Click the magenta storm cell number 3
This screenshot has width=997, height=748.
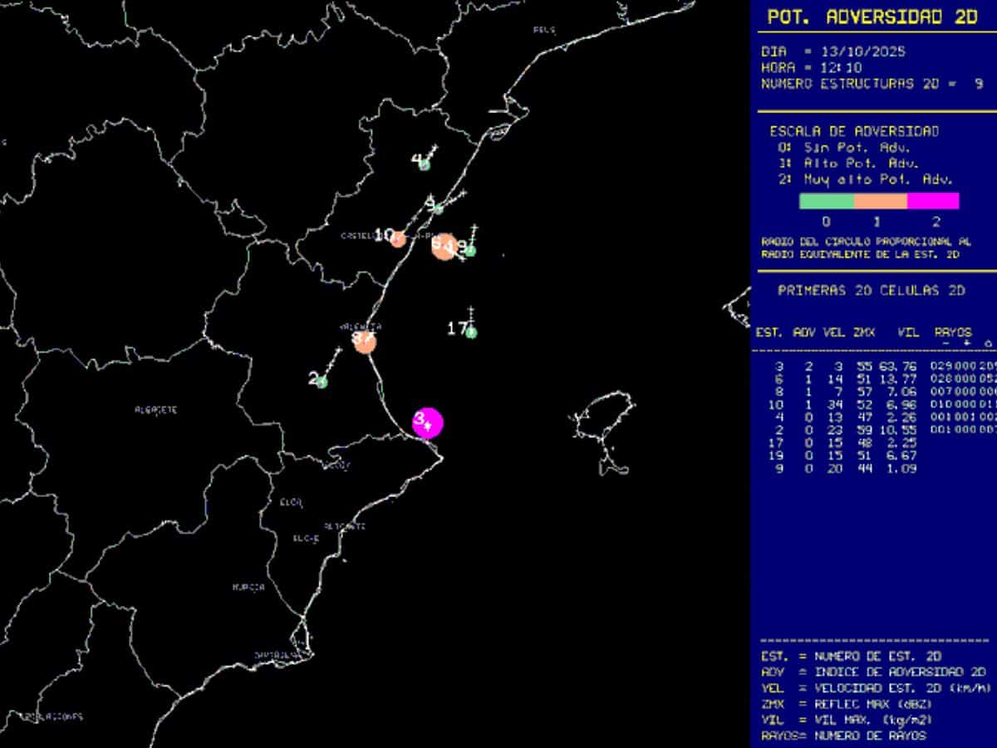427,422
